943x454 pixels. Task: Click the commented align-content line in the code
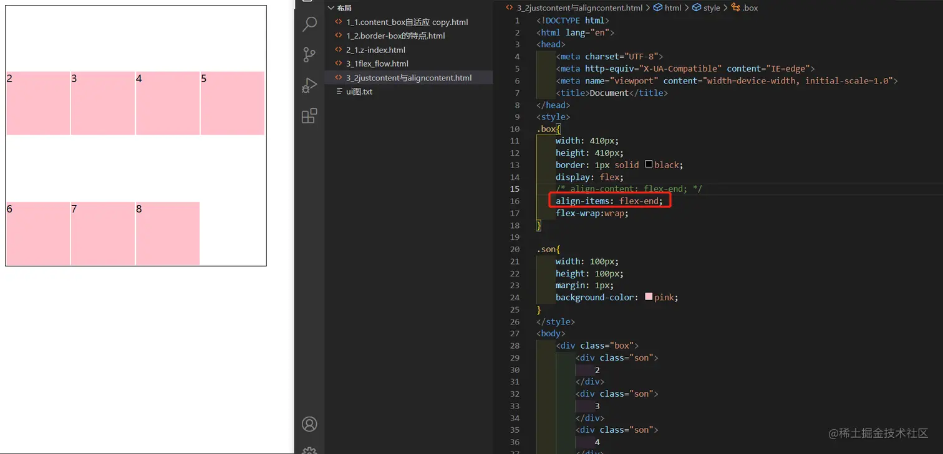click(629, 189)
